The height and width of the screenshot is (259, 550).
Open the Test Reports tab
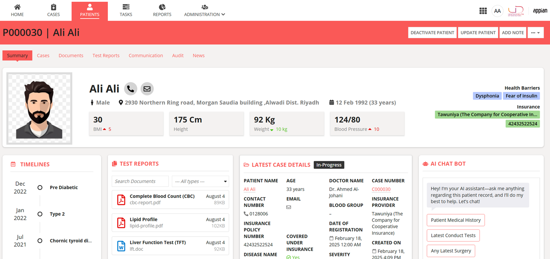(x=106, y=56)
